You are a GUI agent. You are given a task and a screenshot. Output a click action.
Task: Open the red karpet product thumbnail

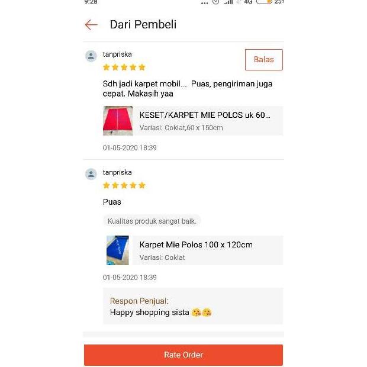click(118, 121)
